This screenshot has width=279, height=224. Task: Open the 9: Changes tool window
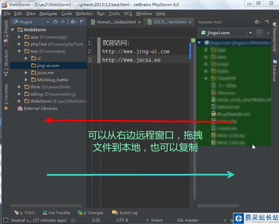click(91, 213)
